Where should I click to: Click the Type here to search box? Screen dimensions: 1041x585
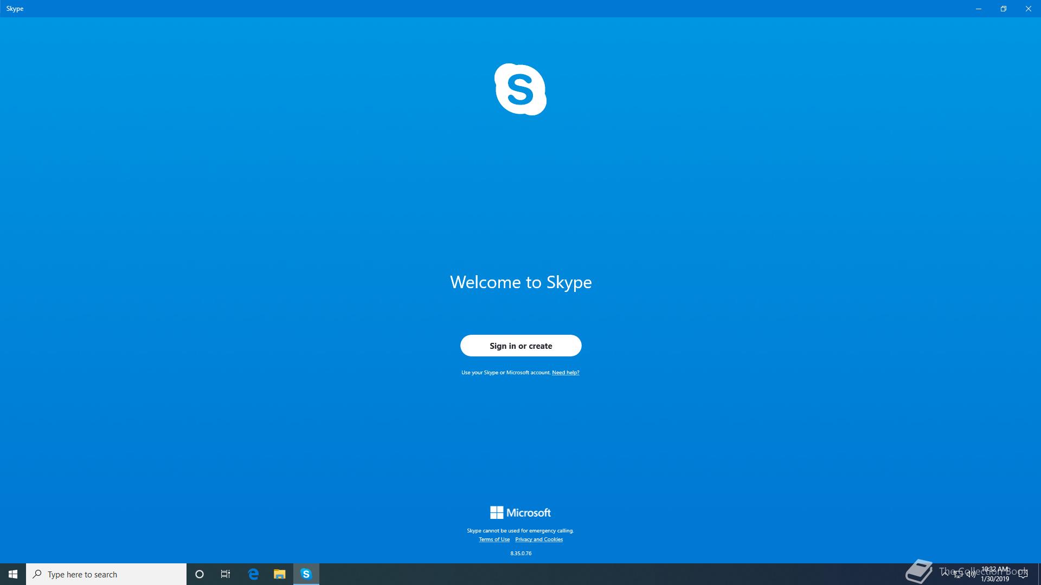coord(106,574)
